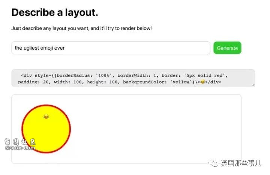Click the emoji inside the generated code
270x175 pixels.
point(202,82)
